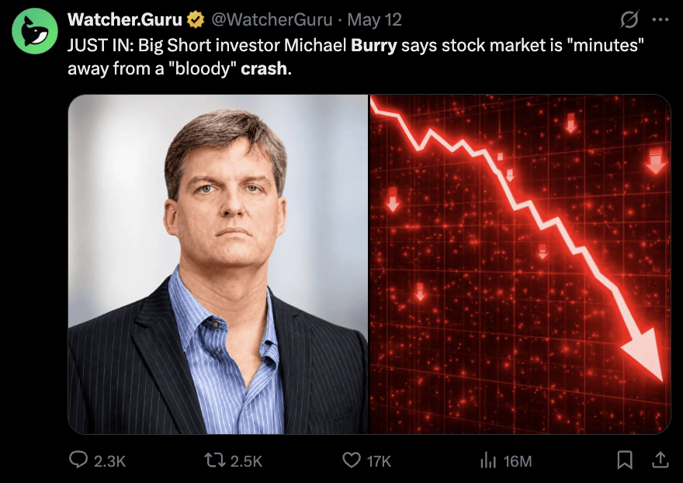Open the Watcher.Guru profile avatar

tap(35, 31)
